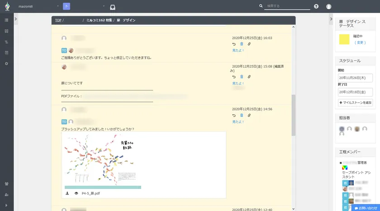Preview P4-5_扉.pdf with the eye icon
380x211 pixels.
pos(76,193)
